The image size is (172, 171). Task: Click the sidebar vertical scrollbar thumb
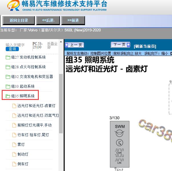61,104
